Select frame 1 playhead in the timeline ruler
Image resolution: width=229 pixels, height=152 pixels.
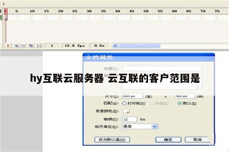pos(6,11)
